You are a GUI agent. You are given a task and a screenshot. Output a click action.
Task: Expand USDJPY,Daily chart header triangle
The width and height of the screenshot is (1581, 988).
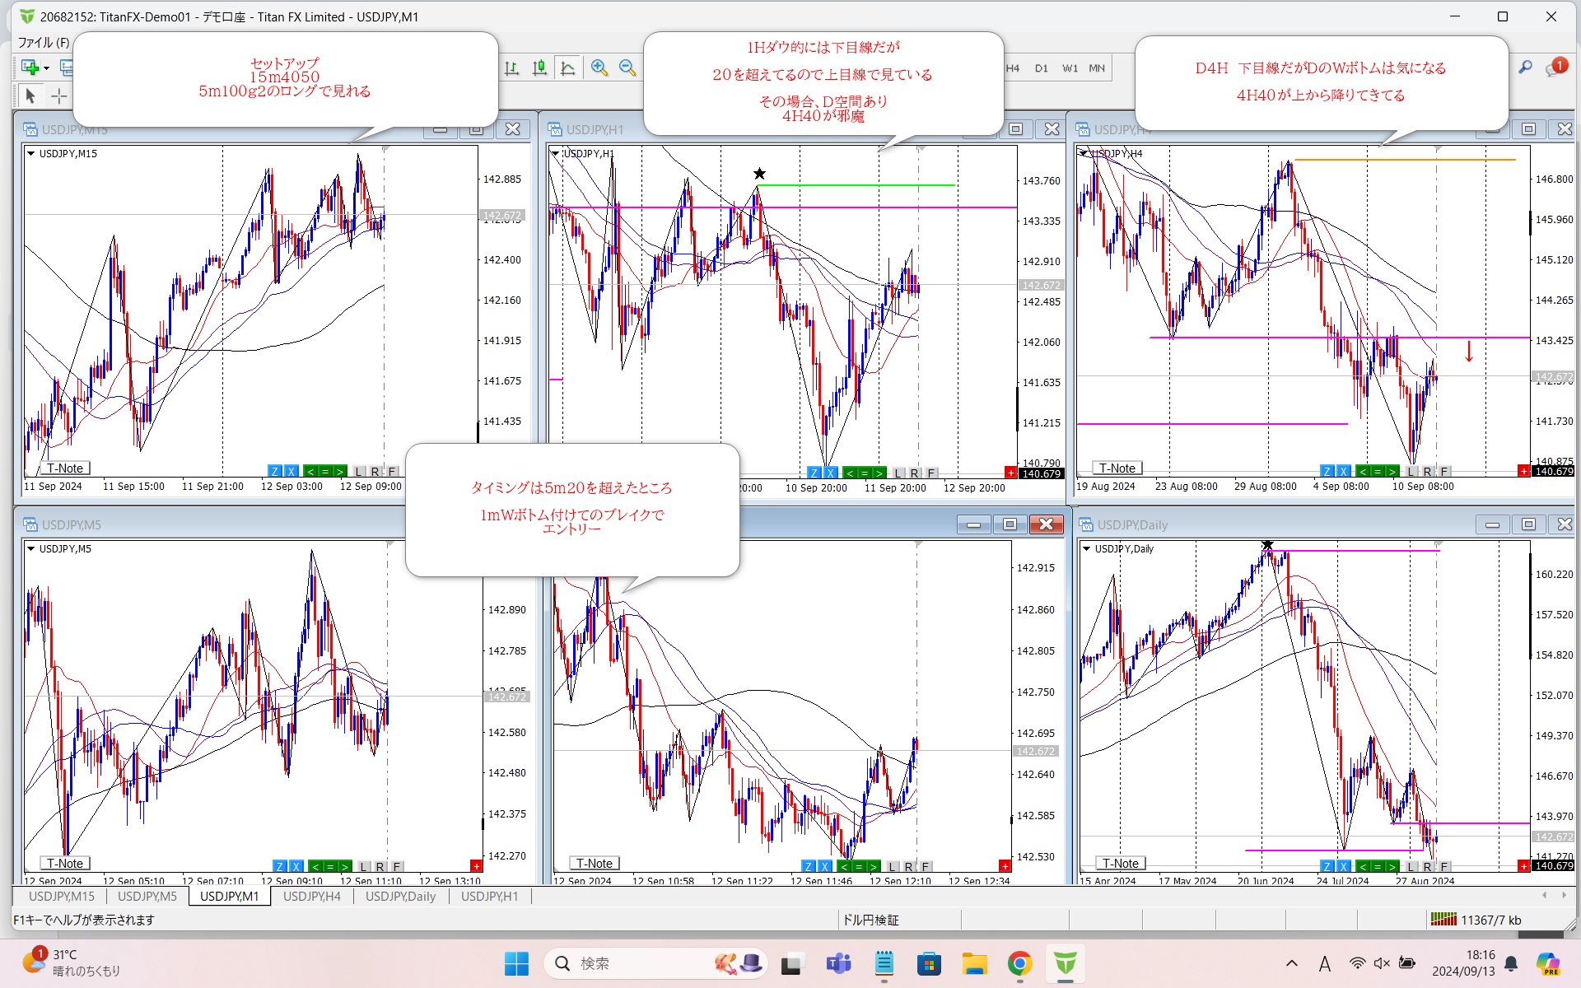coord(1087,549)
